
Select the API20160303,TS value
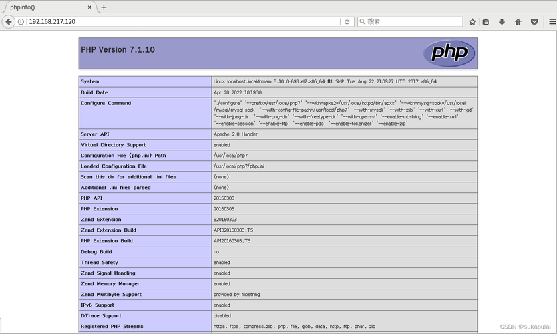coord(232,241)
